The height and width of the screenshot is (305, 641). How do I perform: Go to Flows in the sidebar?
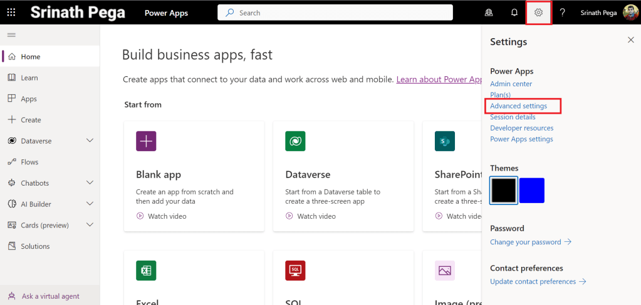(x=29, y=162)
